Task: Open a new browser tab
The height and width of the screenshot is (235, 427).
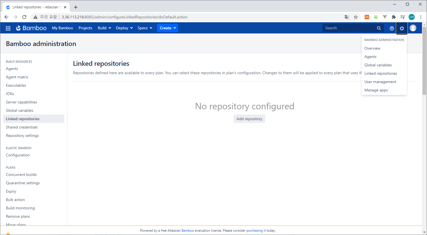Action: [x=76, y=7]
